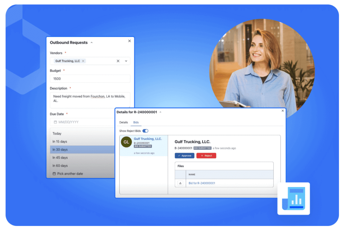Choose In 15 days option

[82, 142]
